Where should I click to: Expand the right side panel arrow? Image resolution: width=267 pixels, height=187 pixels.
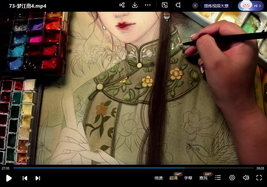[266, 93]
